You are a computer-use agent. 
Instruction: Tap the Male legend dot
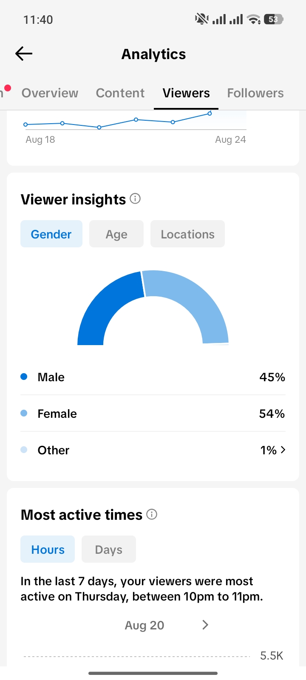[x=24, y=377]
